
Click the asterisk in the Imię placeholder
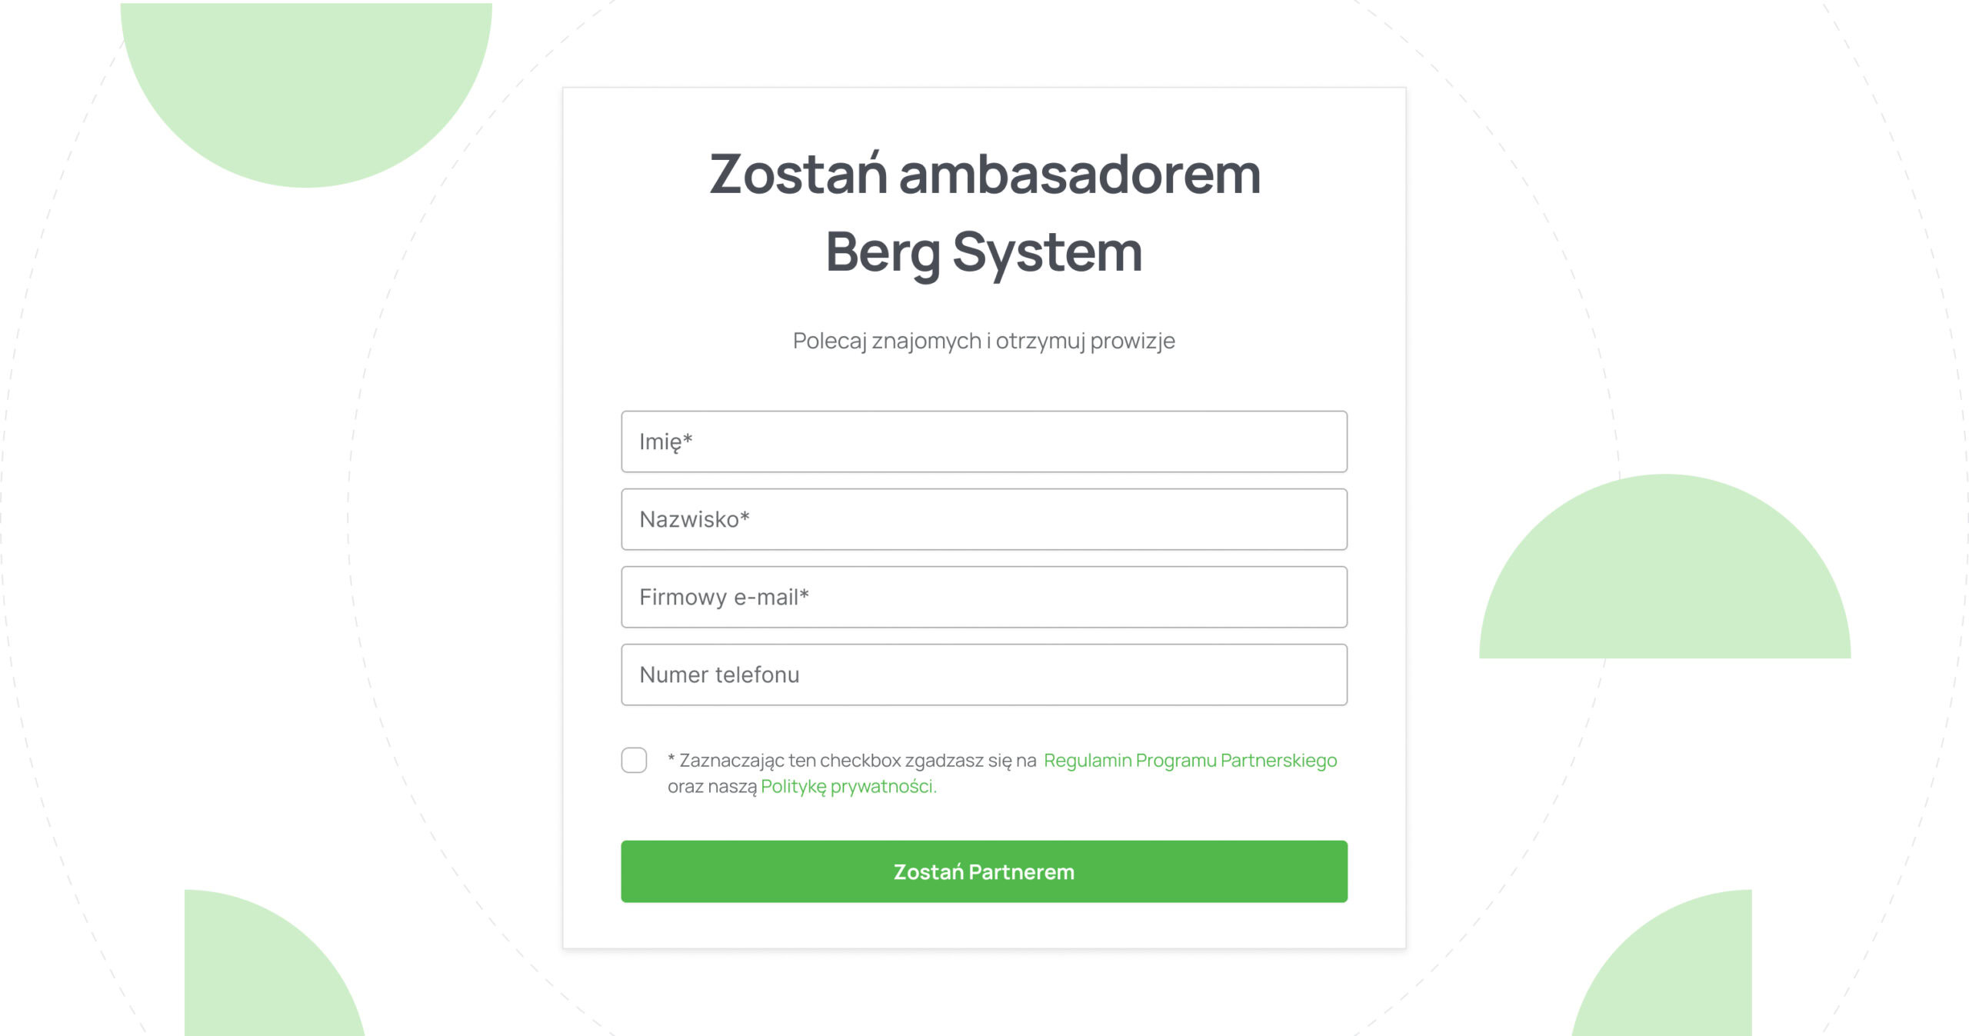tap(688, 438)
